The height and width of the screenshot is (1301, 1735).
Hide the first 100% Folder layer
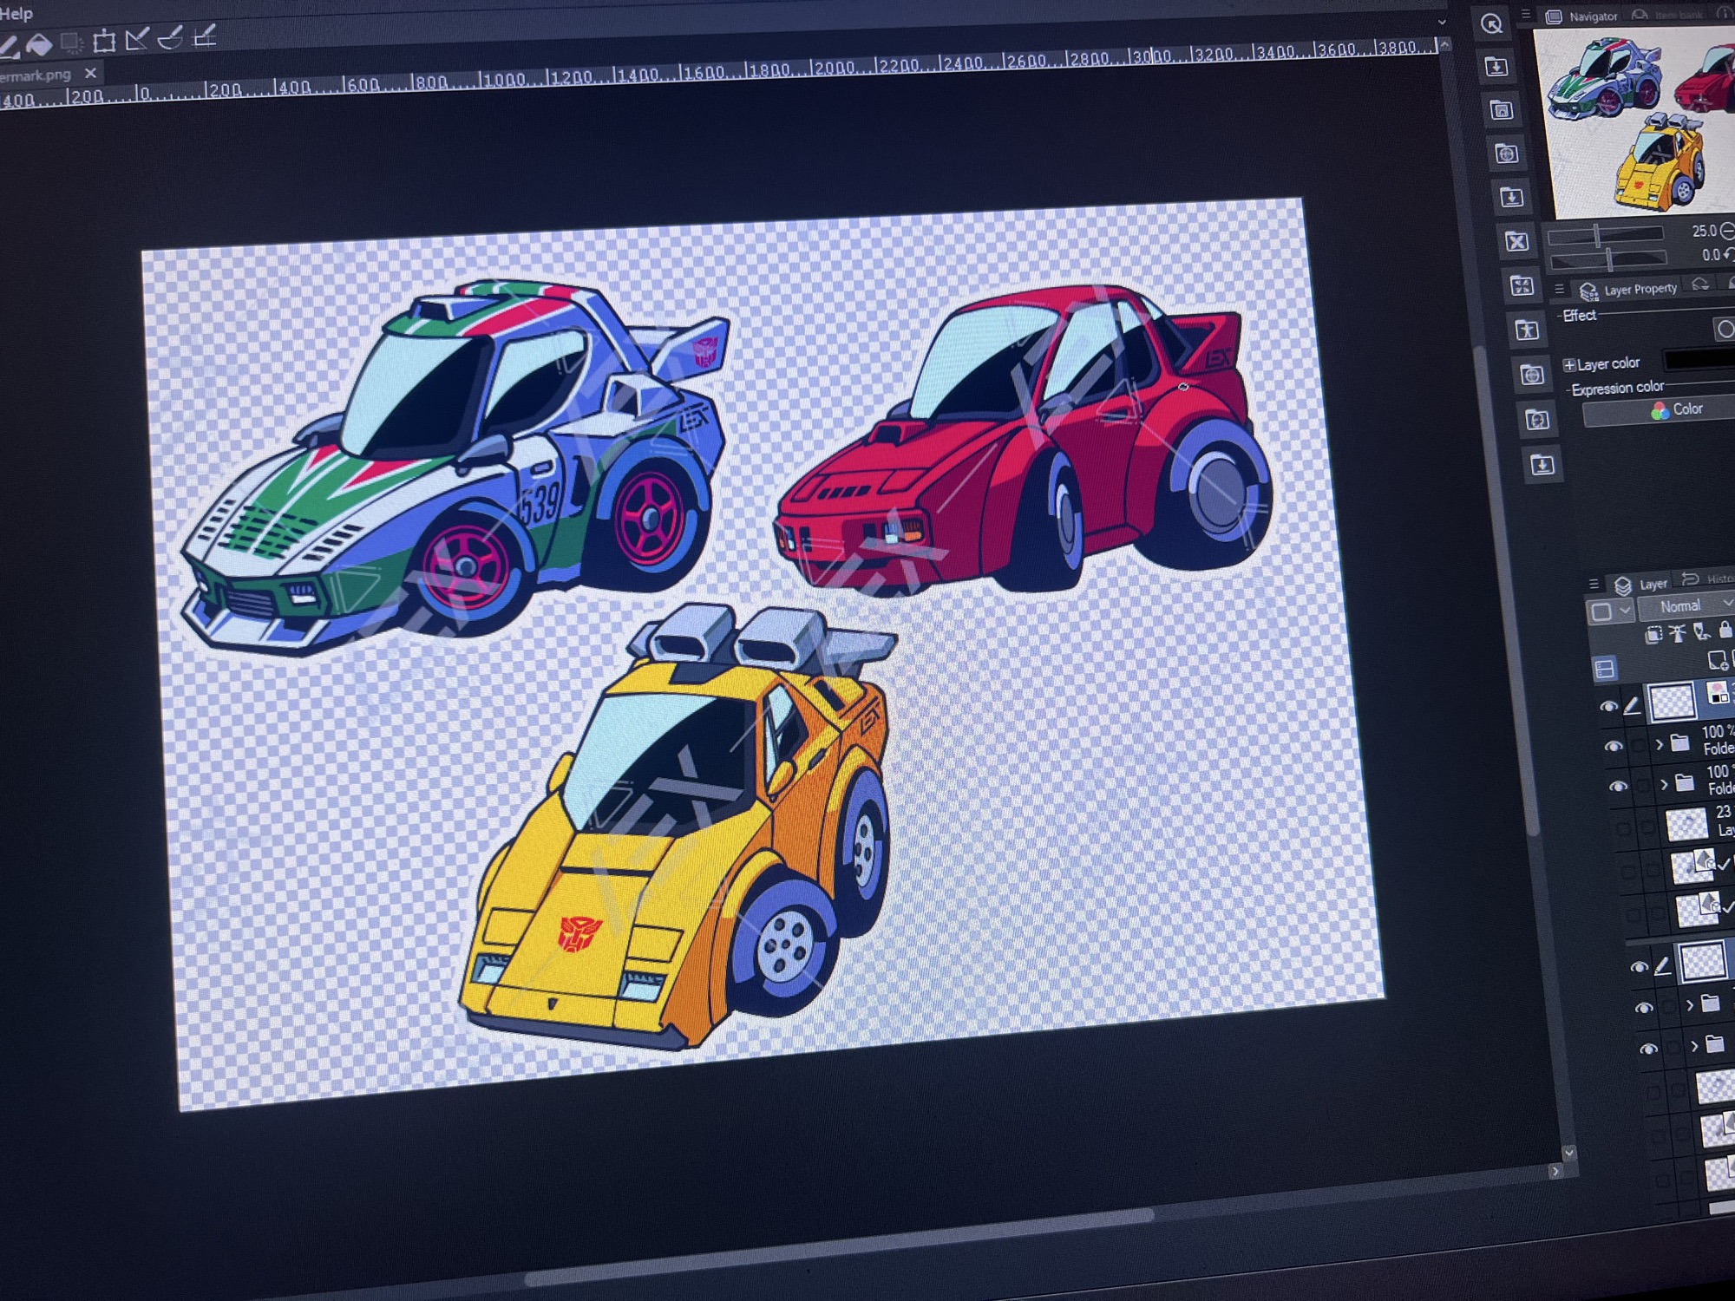tap(1613, 747)
